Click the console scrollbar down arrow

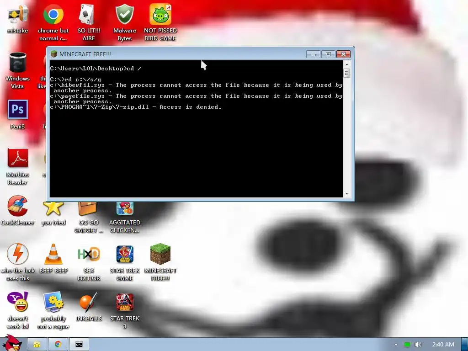tap(347, 194)
